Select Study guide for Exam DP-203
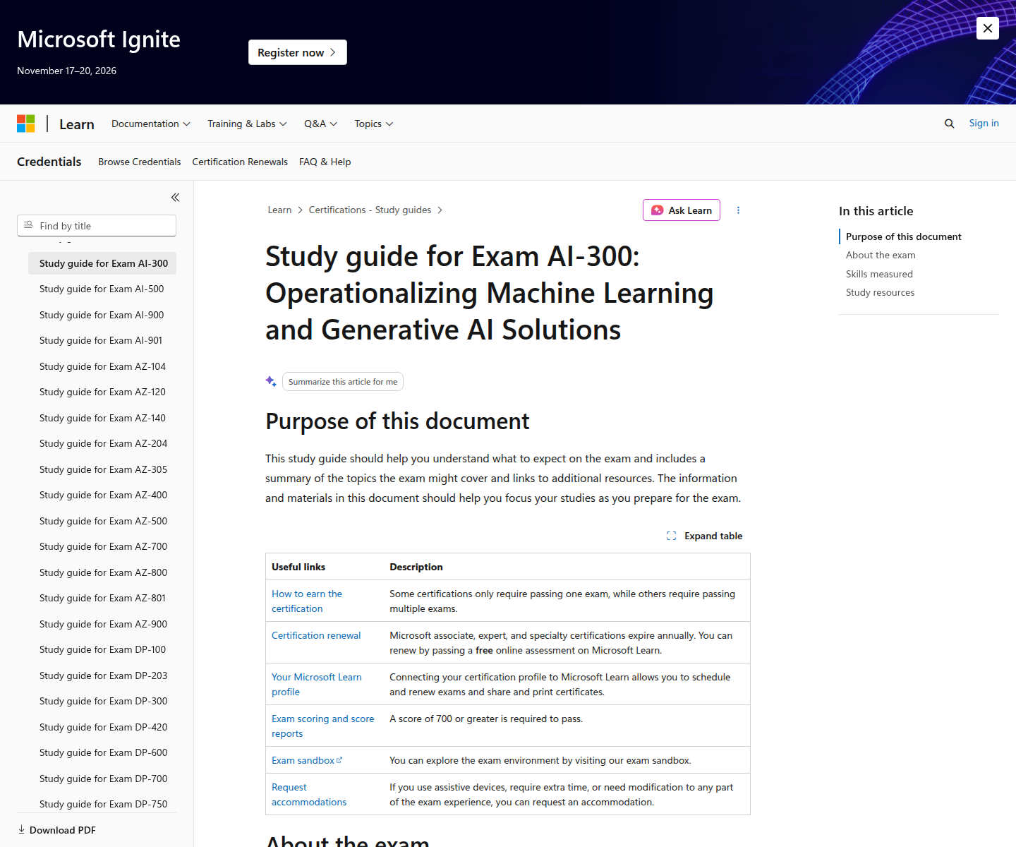 click(102, 675)
